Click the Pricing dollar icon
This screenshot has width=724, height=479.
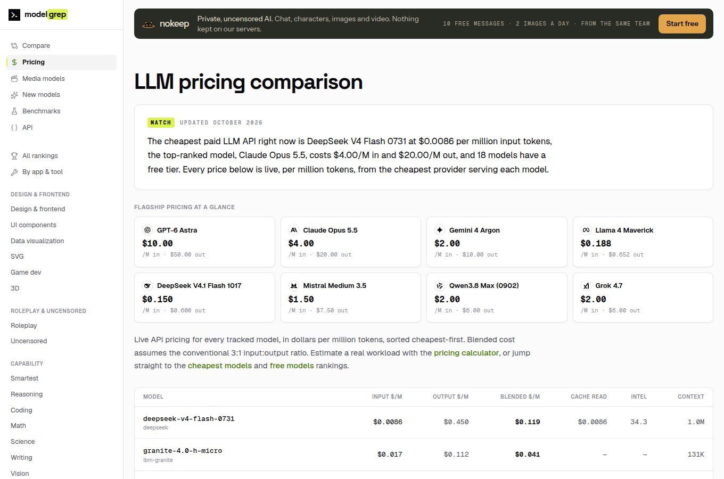(14, 62)
